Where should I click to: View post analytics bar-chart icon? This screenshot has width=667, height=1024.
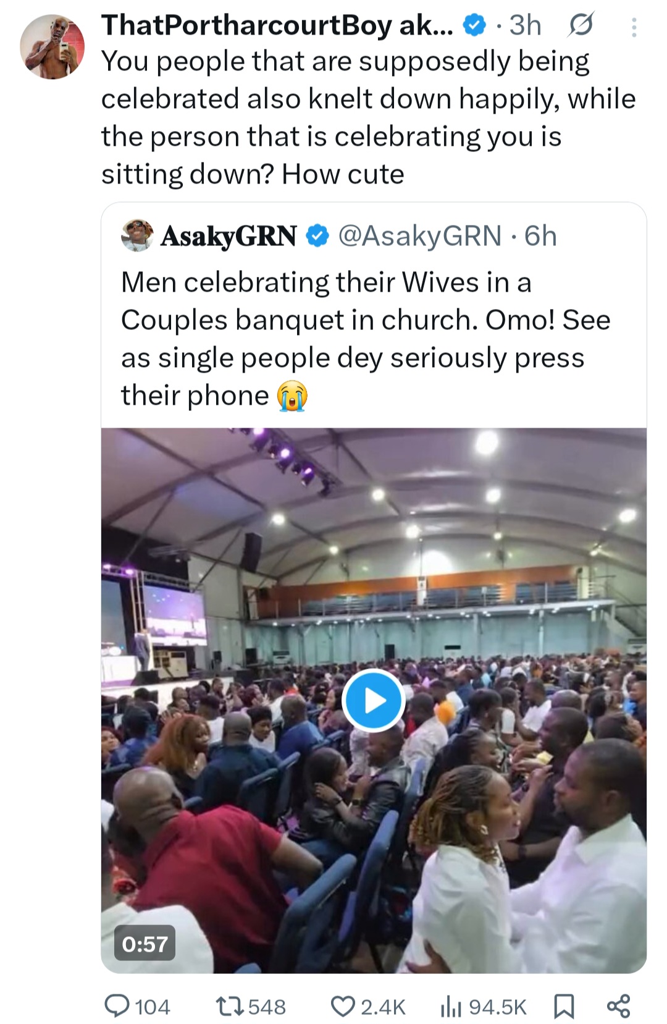pyautogui.click(x=451, y=1007)
